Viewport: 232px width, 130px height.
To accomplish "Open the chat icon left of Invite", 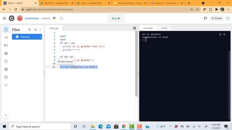I will coord(205,18).
